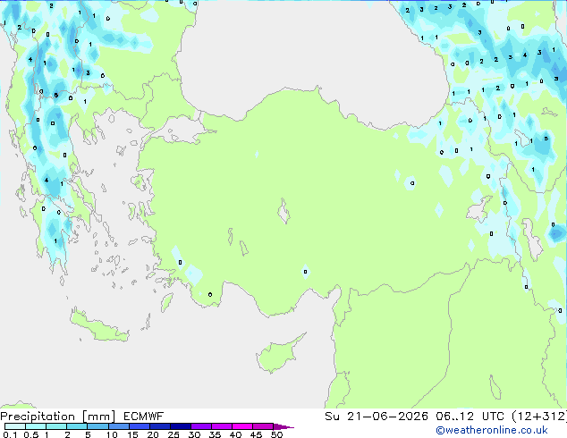The width and height of the screenshot is (567, 438).
Task: Click the Precipitation [mm] title label
Action: (x=58, y=417)
